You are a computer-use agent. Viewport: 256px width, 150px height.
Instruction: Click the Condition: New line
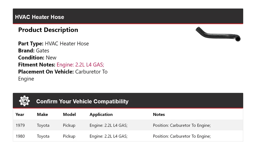click(37, 58)
